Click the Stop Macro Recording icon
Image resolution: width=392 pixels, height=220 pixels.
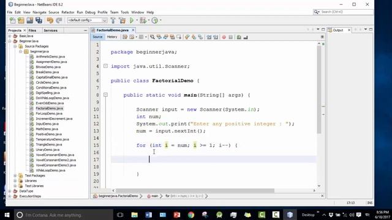(x=230, y=37)
